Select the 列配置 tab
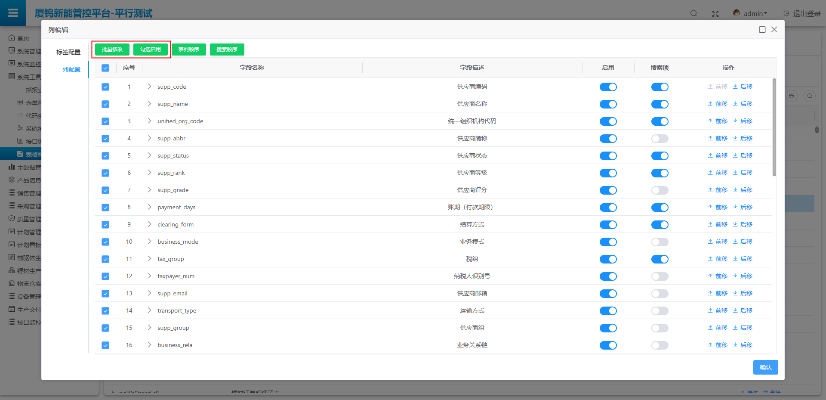The width and height of the screenshot is (826, 400). [x=71, y=69]
